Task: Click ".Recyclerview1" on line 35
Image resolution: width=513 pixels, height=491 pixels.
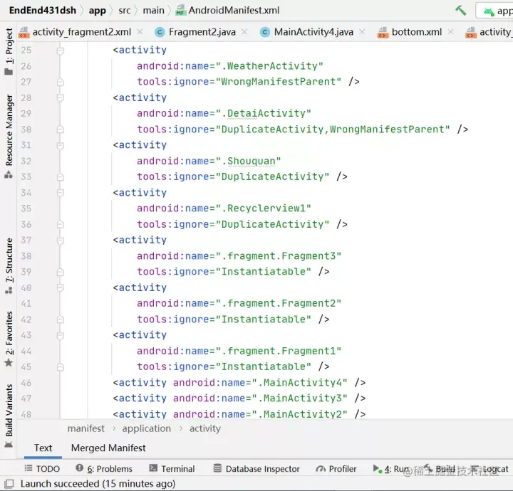Action: 264,208
